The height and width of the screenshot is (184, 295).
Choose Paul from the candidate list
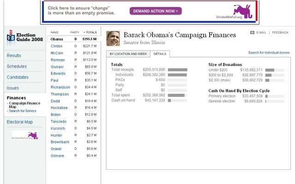54,80
